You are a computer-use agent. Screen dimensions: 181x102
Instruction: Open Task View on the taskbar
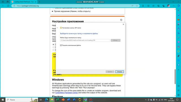point(41,99)
